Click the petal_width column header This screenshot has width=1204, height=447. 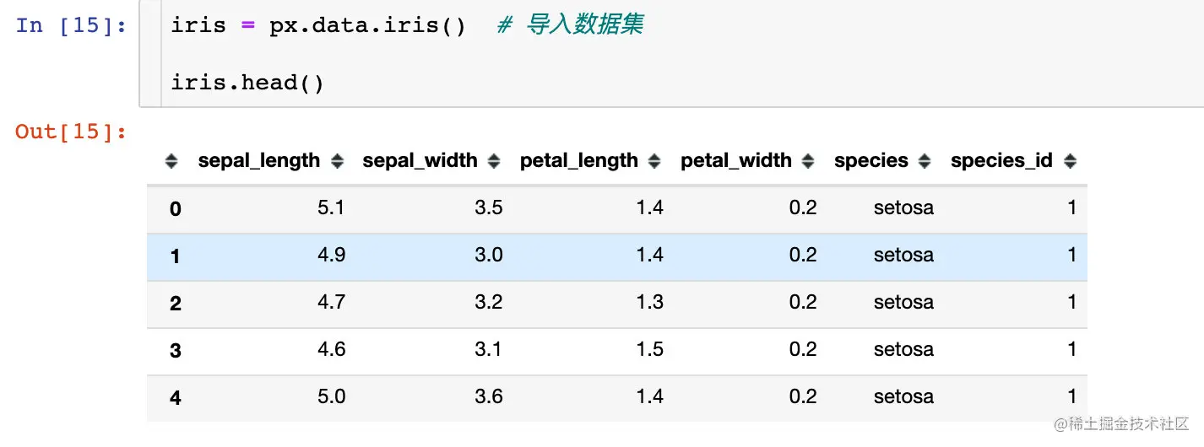click(x=736, y=160)
